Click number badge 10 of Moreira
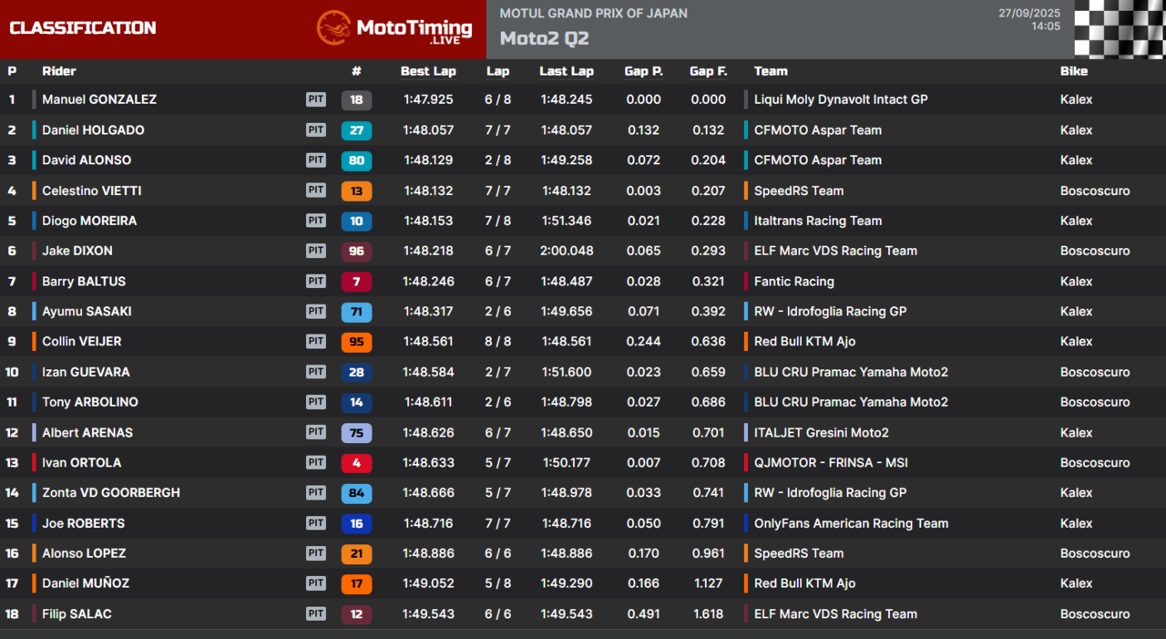 356,221
